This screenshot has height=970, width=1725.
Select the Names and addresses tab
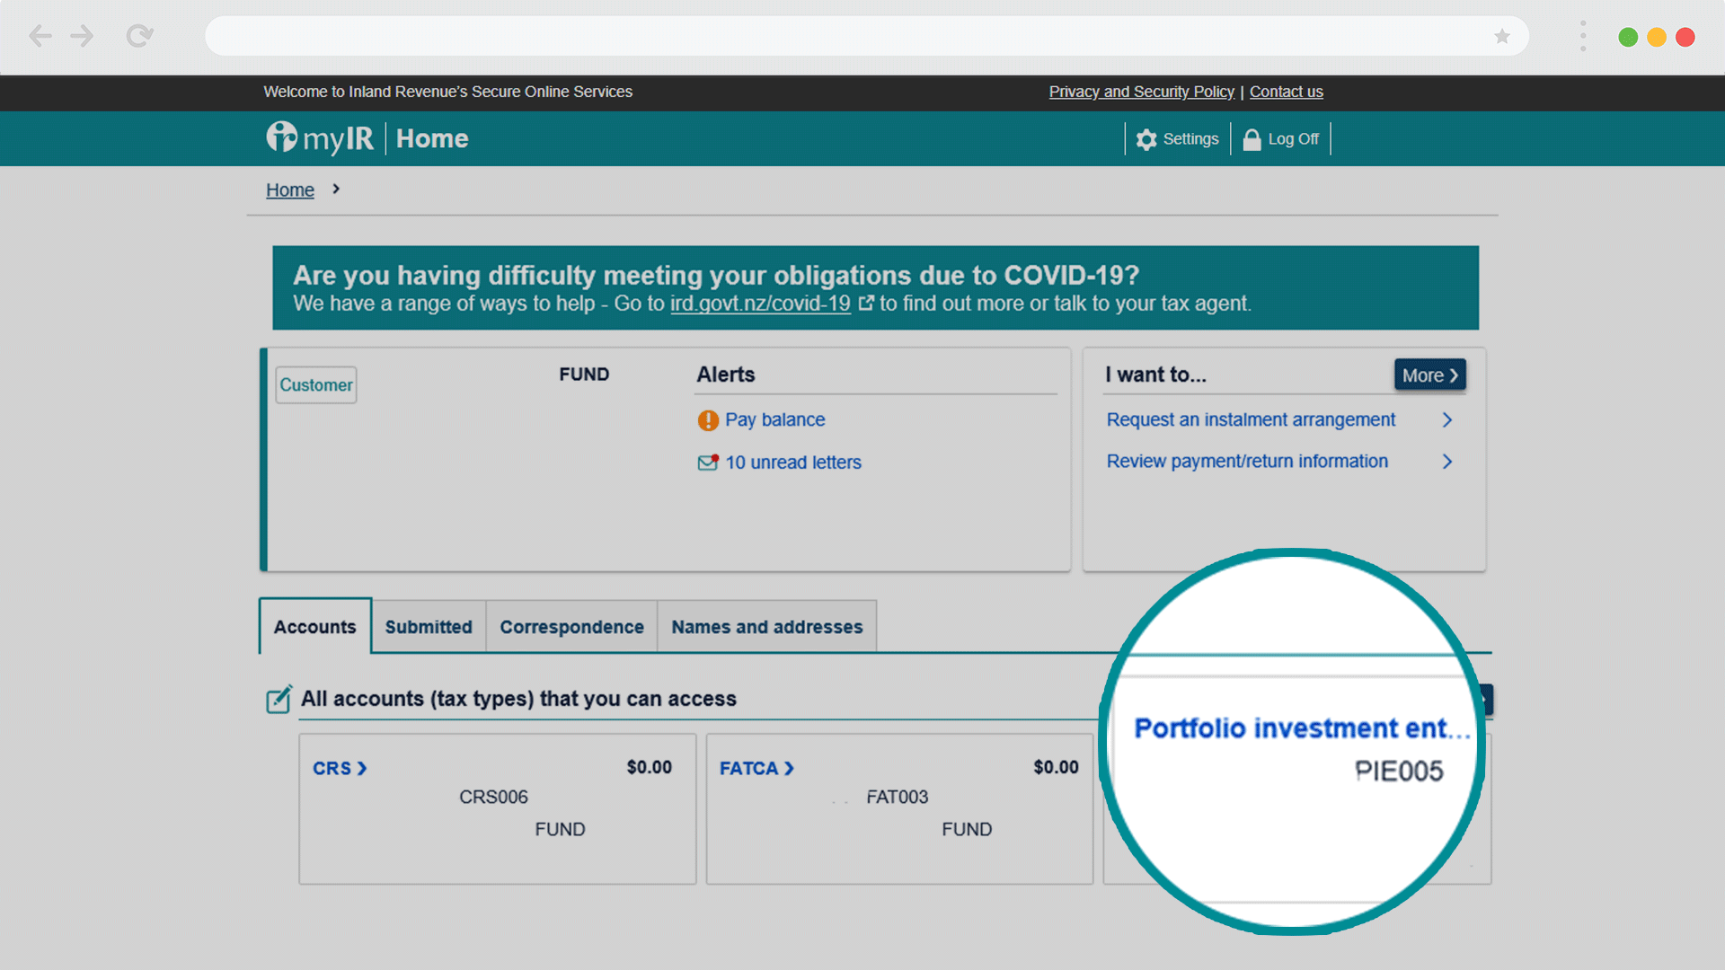point(766,627)
